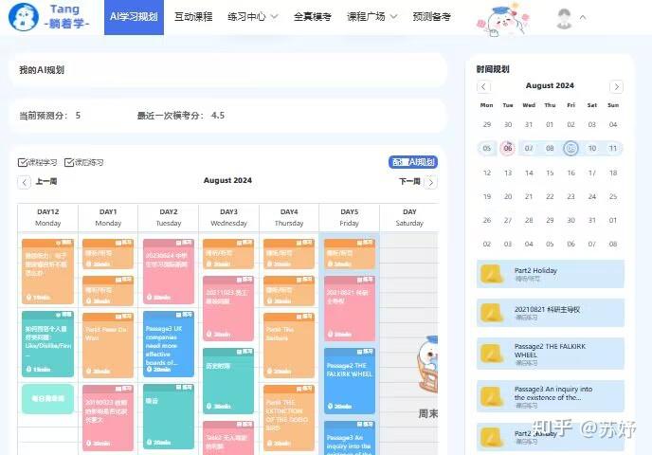
Task: Click the 配置AI规划 button
Action: [x=413, y=162]
